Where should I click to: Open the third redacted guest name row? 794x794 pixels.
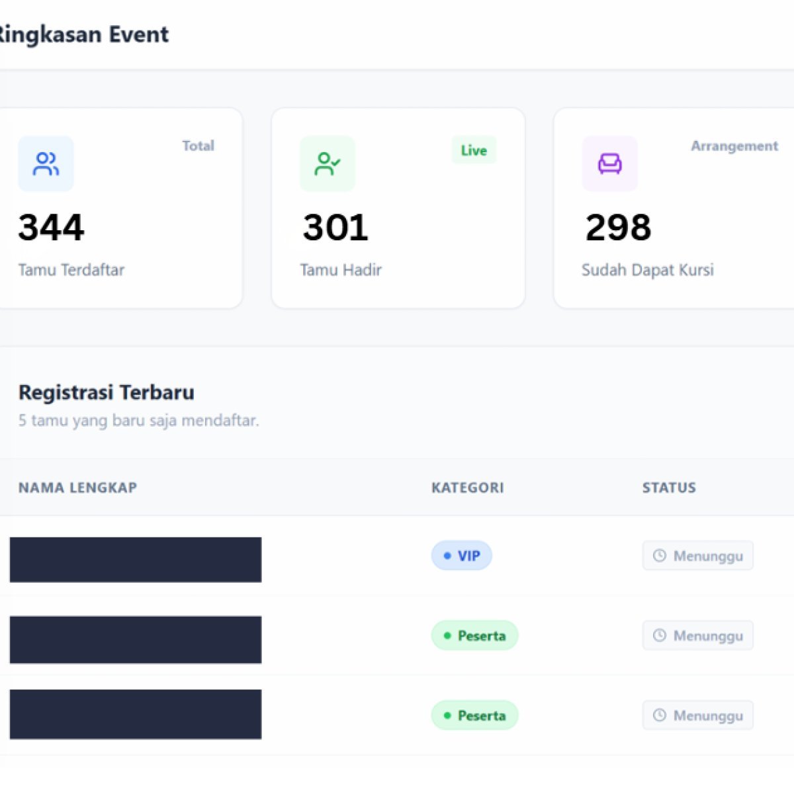136,714
